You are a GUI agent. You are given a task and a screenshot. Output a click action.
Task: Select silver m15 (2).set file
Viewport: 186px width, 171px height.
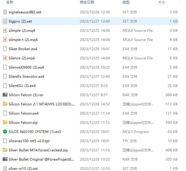[23, 168]
